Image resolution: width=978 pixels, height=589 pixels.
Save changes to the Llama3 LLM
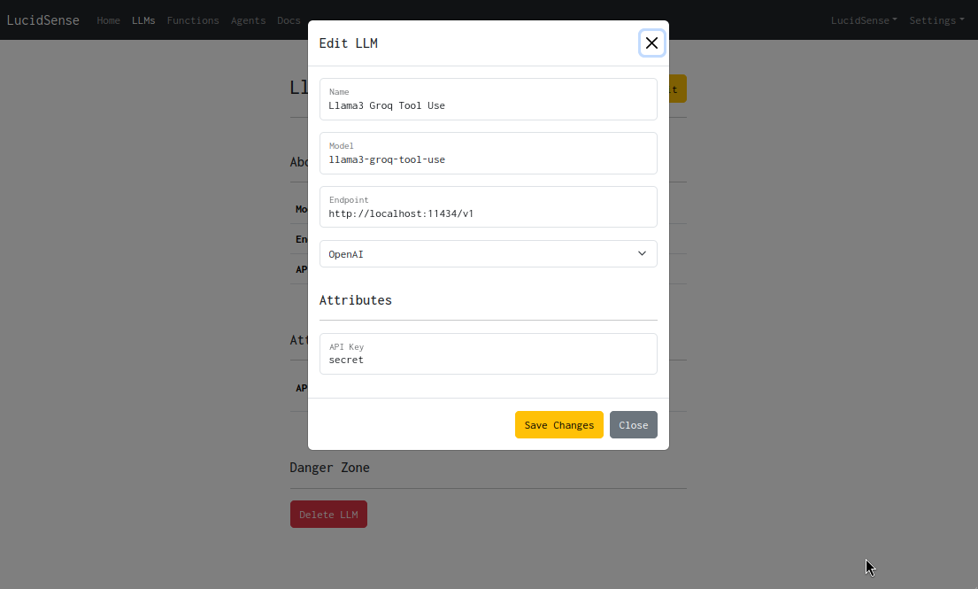point(558,424)
